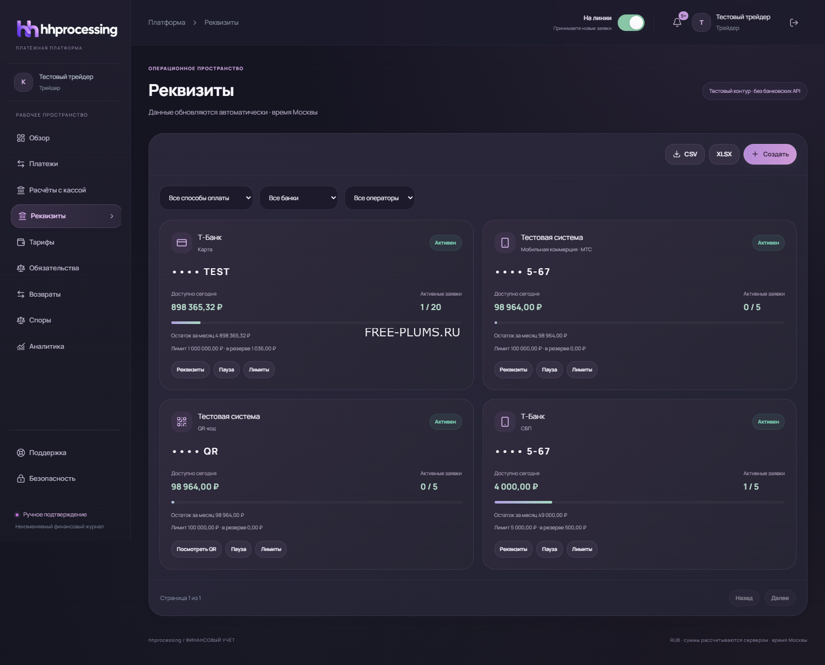Viewport: 825px width, 665px height.
Task: Click the Далее pagination button
Action: 780,598
